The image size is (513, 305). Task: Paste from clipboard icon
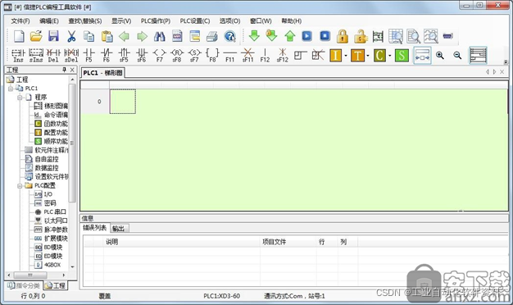pyautogui.click(x=107, y=36)
